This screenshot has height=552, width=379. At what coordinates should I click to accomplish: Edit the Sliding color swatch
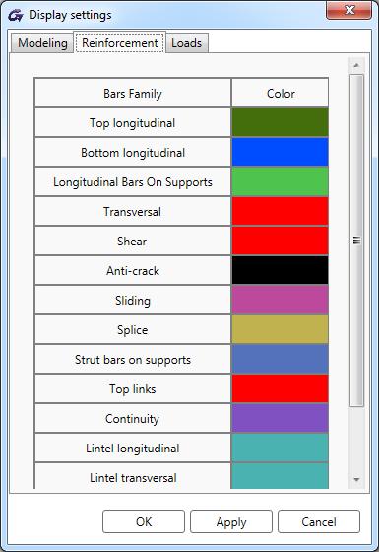[x=280, y=300]
